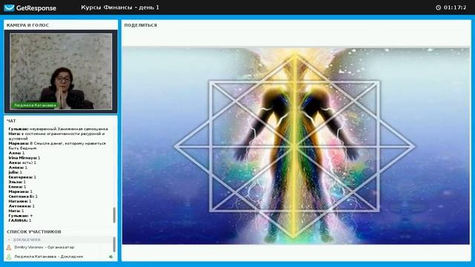Image resolution: width=475 pixels, height=267 pixels.
Task: Click Dmitry Voronov's orange avatar icon
Action: (9, 247)
